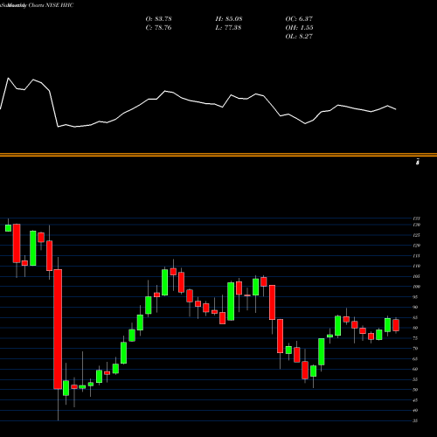The height and width of the screenshot is (437, 437).
Task: Click the high value 'H: 85.08'
Action: tap(229, 19)
